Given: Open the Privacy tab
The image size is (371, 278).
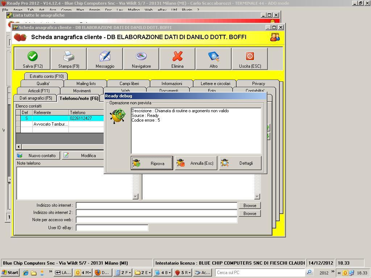Looking at the screenshot, I should (258, 84).
